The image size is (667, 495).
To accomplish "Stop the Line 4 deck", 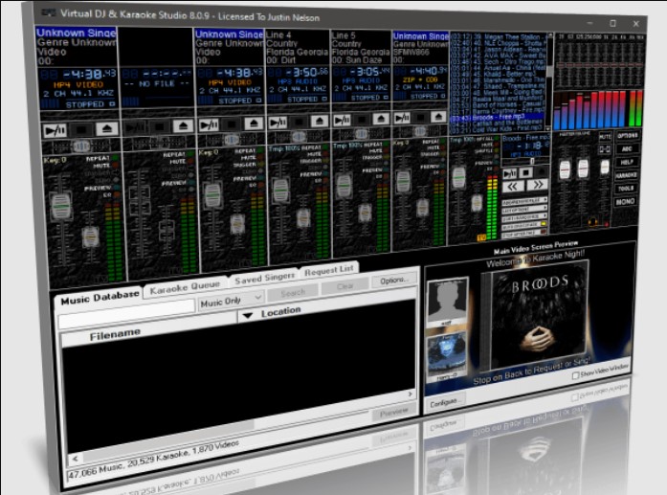I will click(x=299, y=122).
